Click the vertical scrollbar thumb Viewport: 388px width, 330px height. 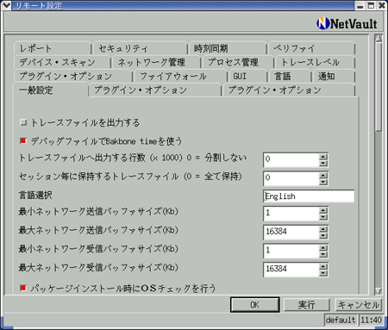[379, 87]
